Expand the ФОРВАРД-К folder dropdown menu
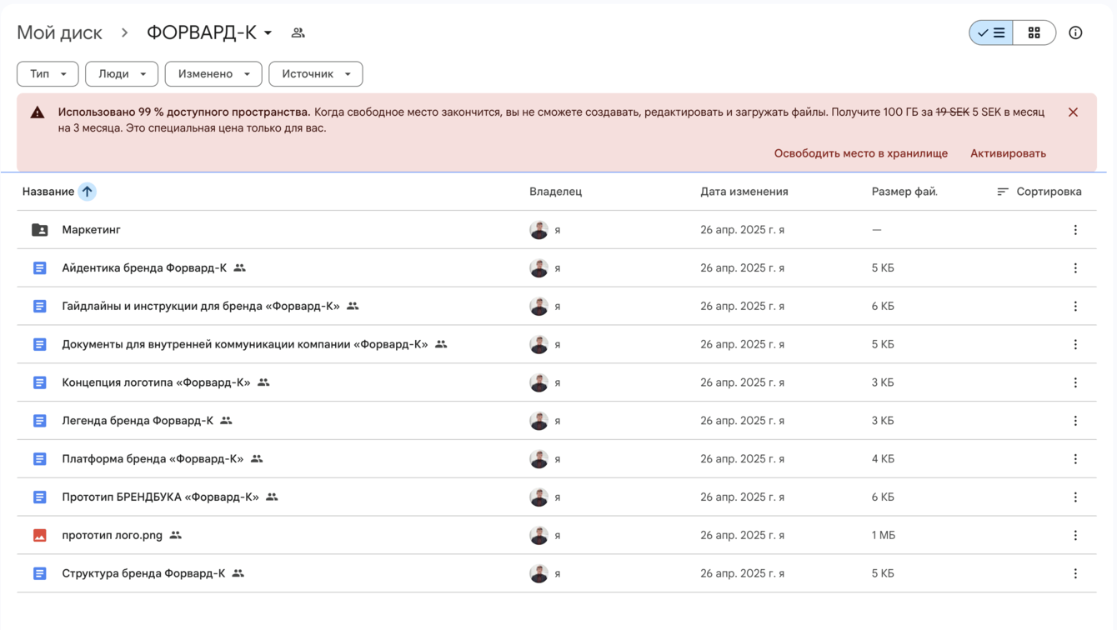 click(x=268, y=33)
